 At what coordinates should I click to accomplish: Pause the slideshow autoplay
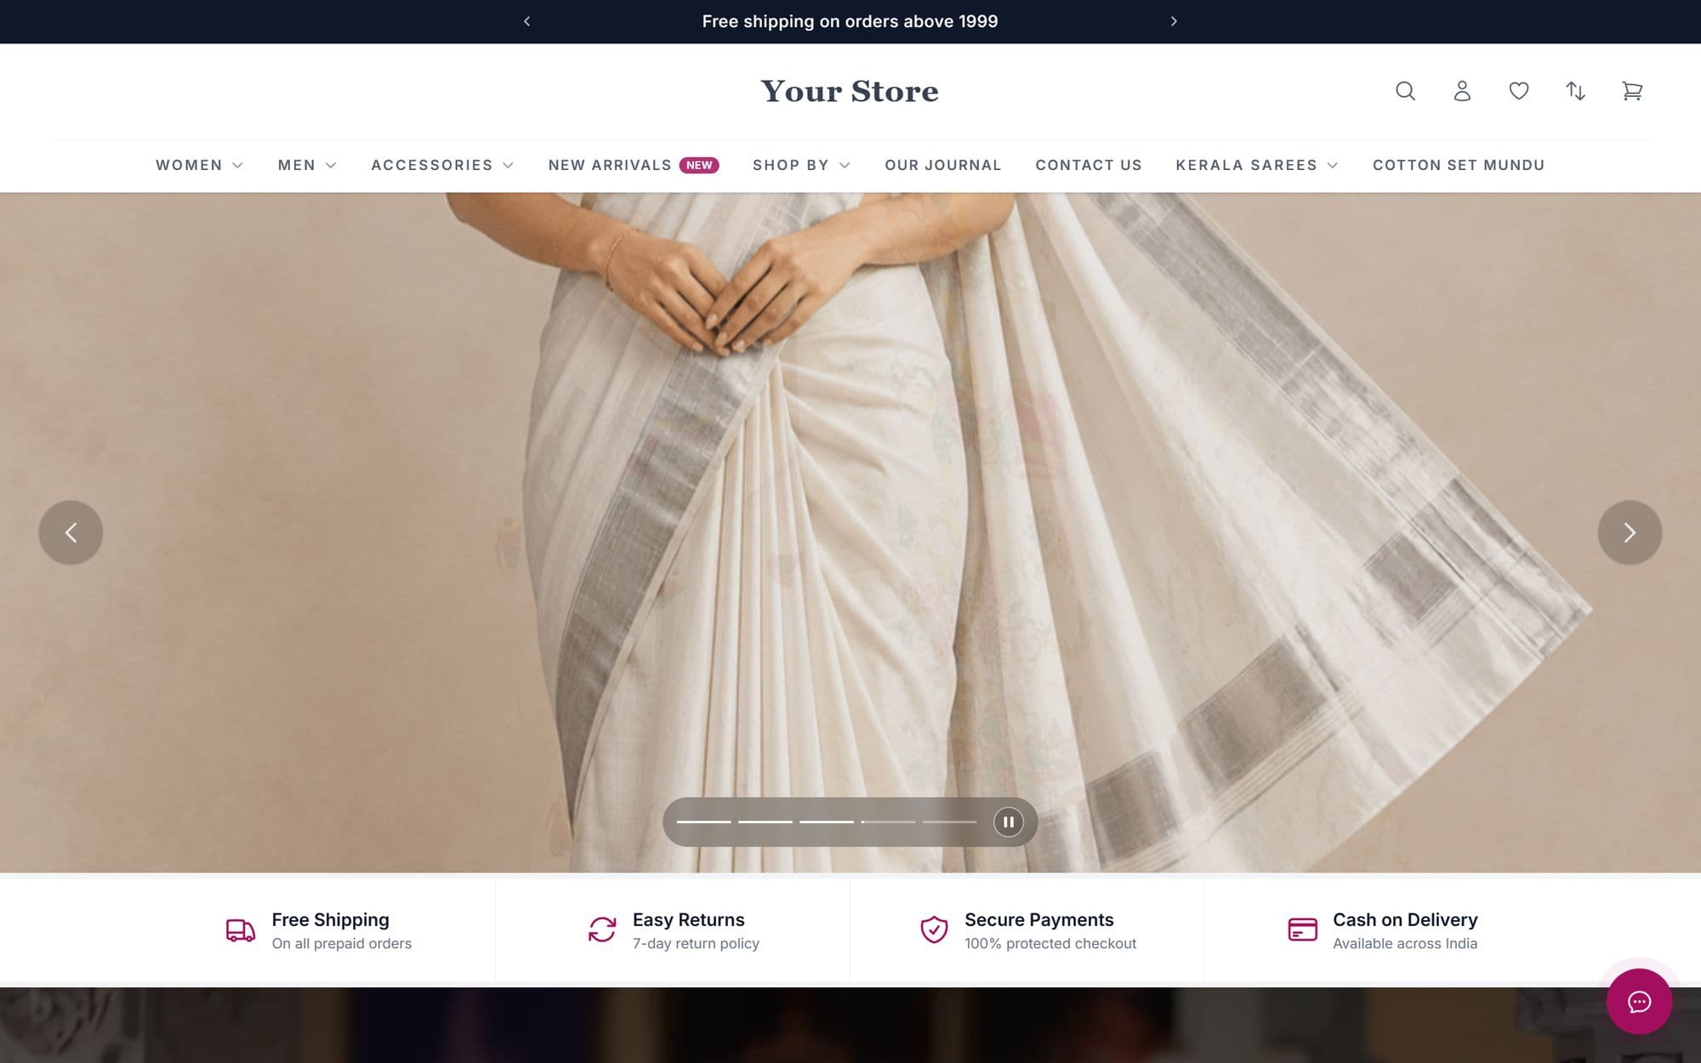click(1008, 822)
